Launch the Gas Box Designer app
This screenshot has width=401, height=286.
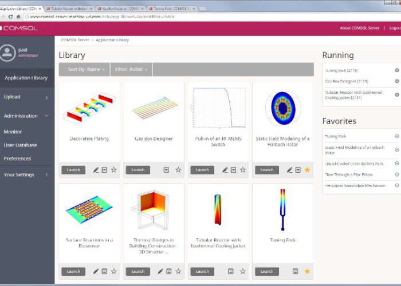[x=138, y=170]
